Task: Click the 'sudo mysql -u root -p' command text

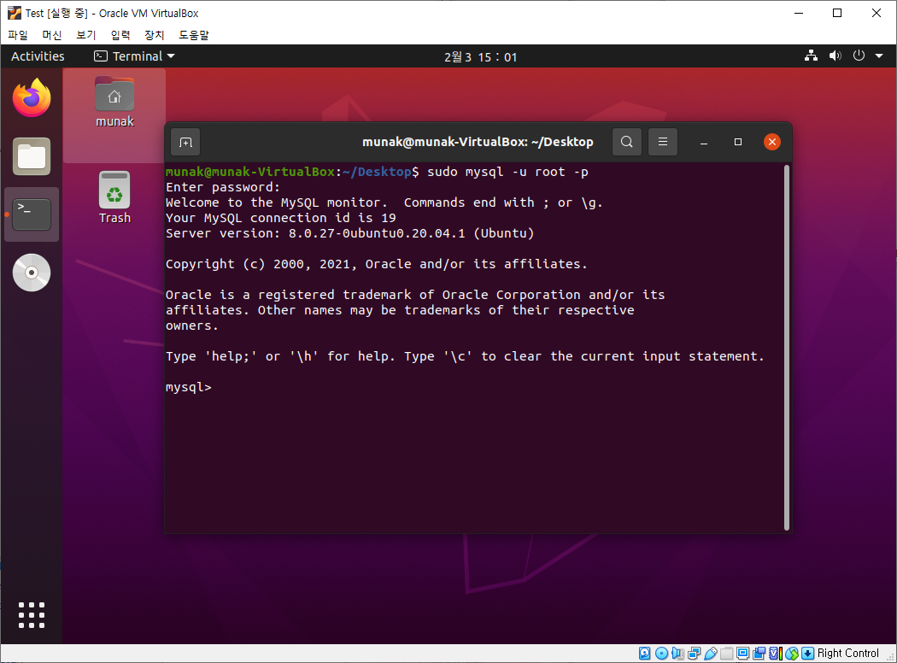Action: [507, 172]
